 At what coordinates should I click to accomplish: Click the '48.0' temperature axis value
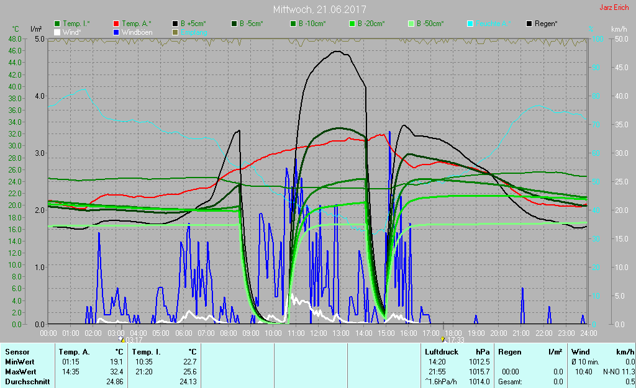15,39
